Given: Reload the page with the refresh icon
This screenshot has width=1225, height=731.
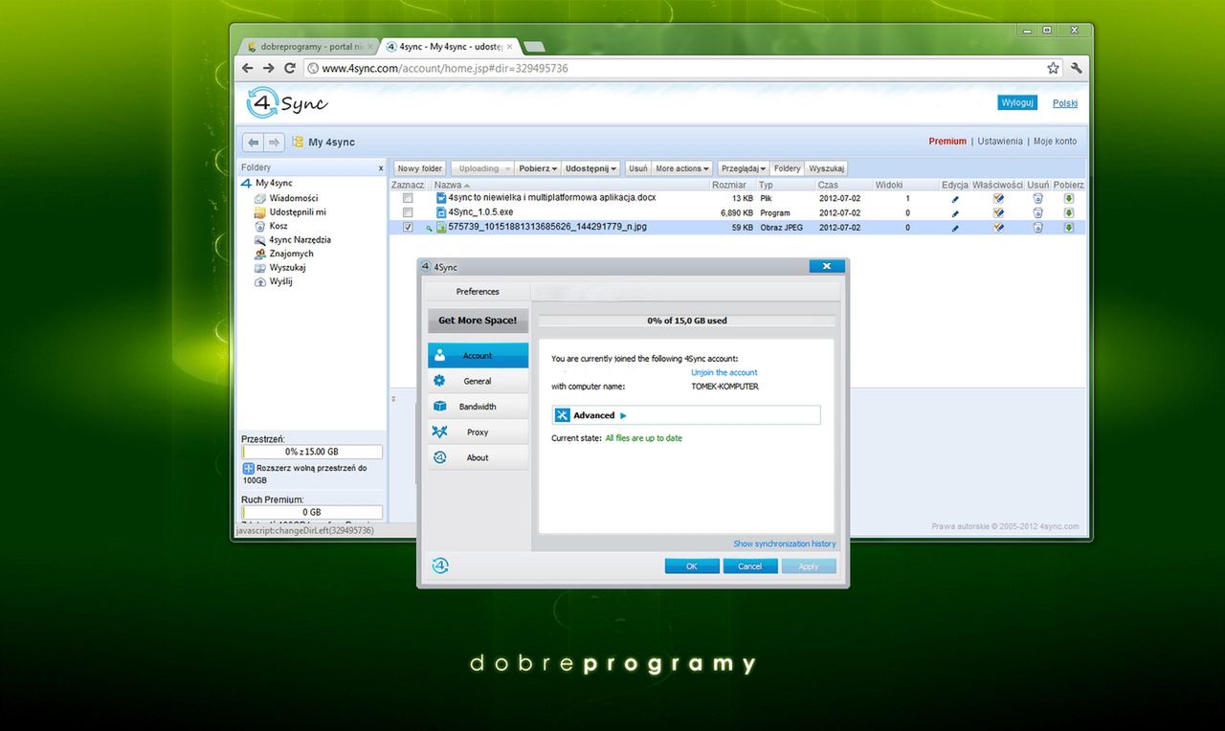Looking at the screenshot, I should click(289, 68).
